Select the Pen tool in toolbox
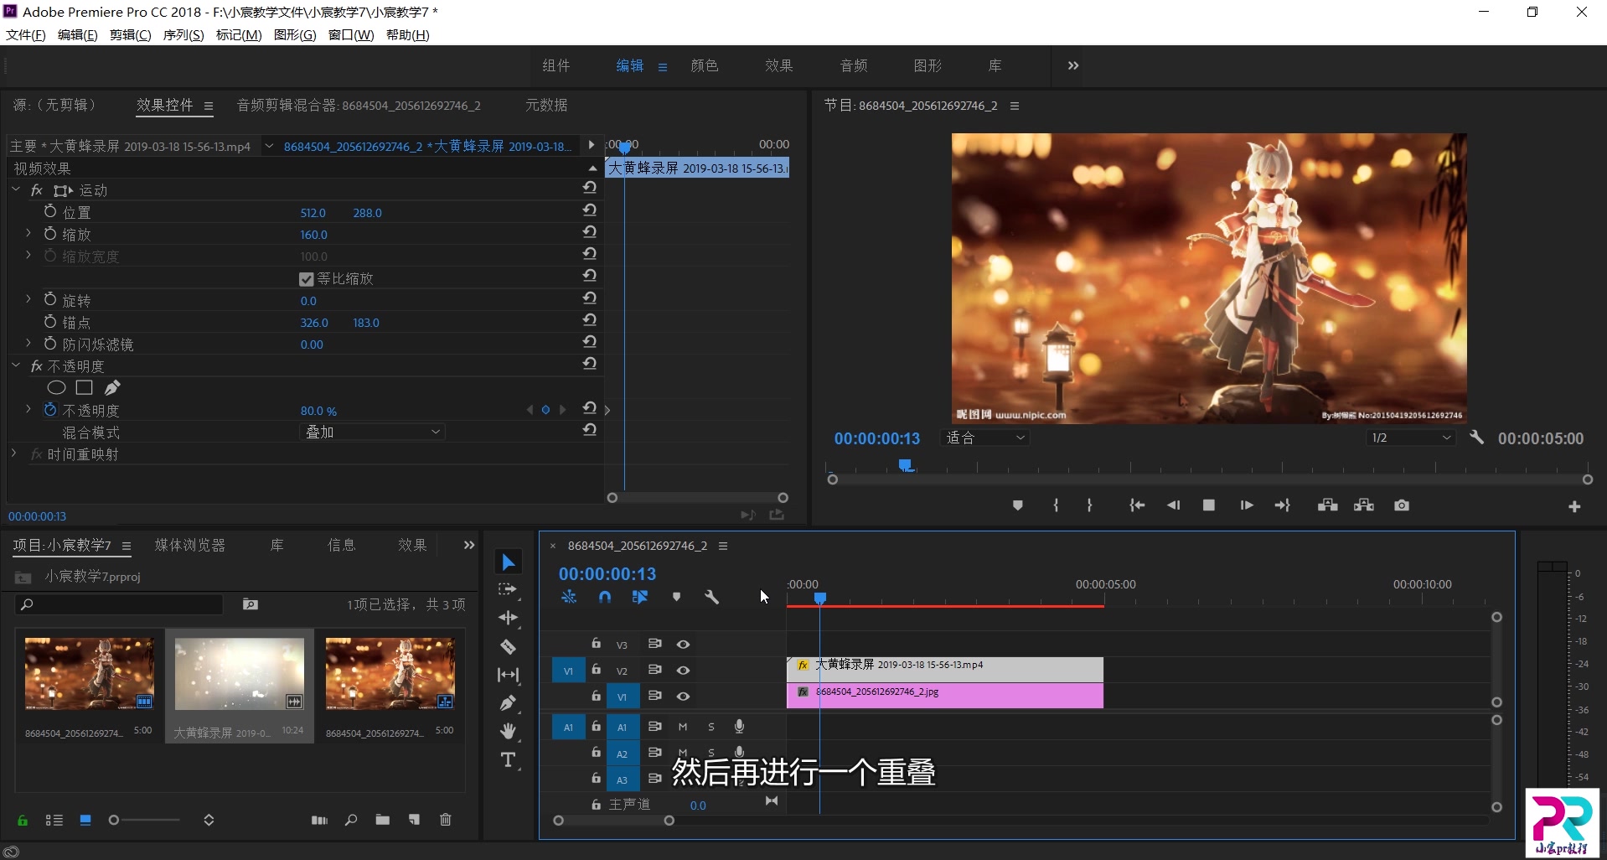The height and width of the screenshot is (860, 1607). (x=508, y=703)
